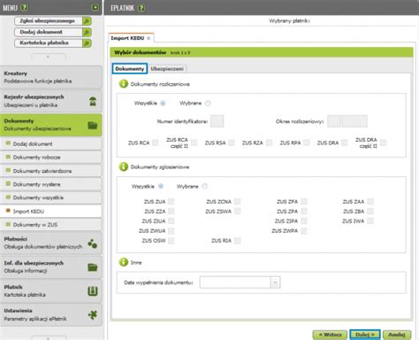419x340 pixels.
Task: Click info icon beside Inne
Action: pyautogui.click(x=124, y=262)
